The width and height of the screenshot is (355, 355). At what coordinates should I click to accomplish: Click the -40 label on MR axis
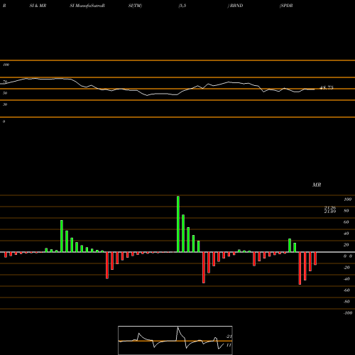346,279
